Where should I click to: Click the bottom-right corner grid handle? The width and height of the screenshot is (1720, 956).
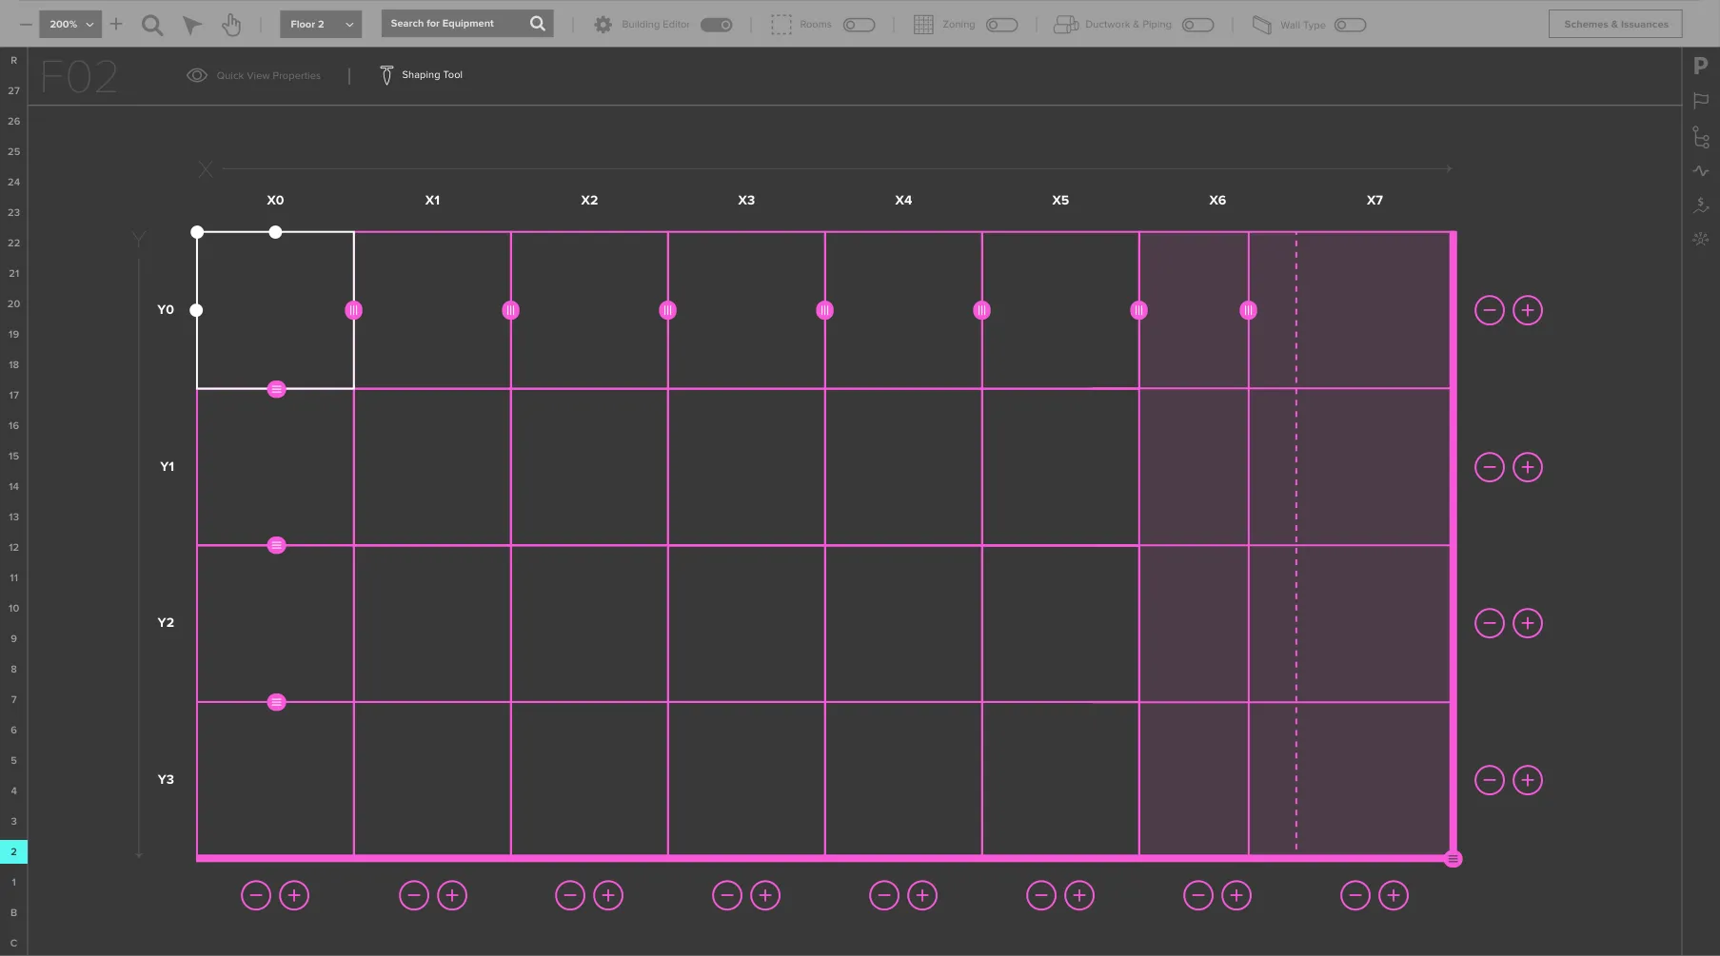click(x=1453, y=859)
